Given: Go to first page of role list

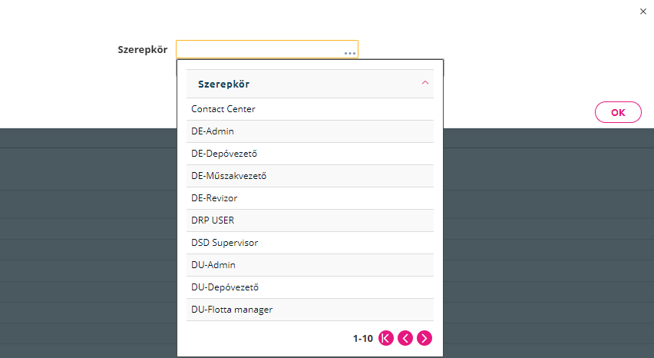Looking at the screenshot, I should click(x=386, y=338).
